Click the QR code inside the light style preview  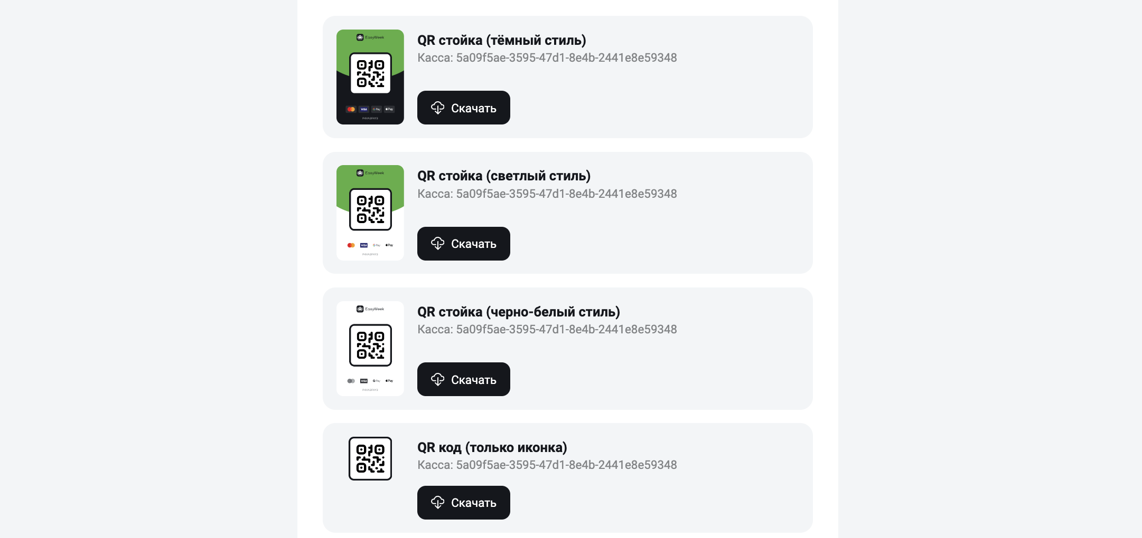(x=370, y=209)
